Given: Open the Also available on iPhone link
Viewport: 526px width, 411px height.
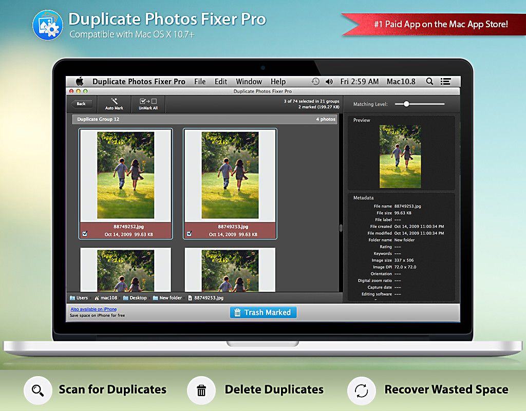Looking at the screenshot, I should click(93, 309).
